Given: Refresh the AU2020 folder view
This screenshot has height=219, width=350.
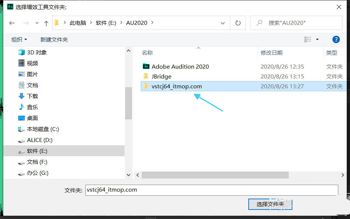Looking at the screenshot, I should click(238, 23).
